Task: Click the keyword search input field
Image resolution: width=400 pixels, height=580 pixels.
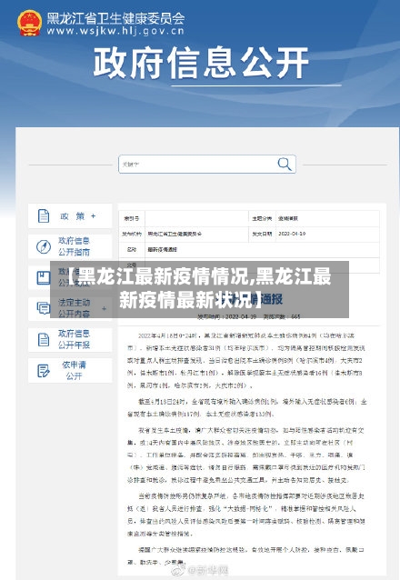Action: pos(207,164)
